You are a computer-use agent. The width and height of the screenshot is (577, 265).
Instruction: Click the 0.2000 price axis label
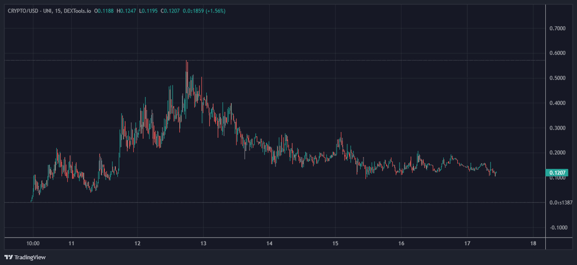[558, 153]
